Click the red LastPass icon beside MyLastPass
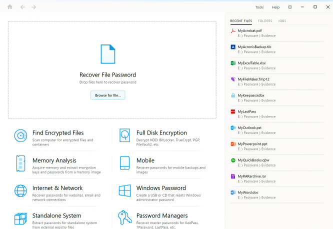 (x=233, y=111)
